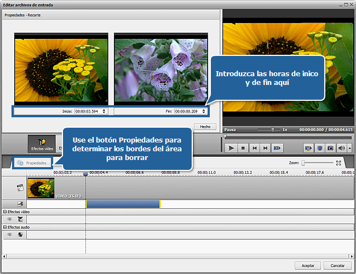Select the Efectos vídeo toolbar icon
Image resolution: width=356 pixels, height=274 pixels.
(41, 144)
